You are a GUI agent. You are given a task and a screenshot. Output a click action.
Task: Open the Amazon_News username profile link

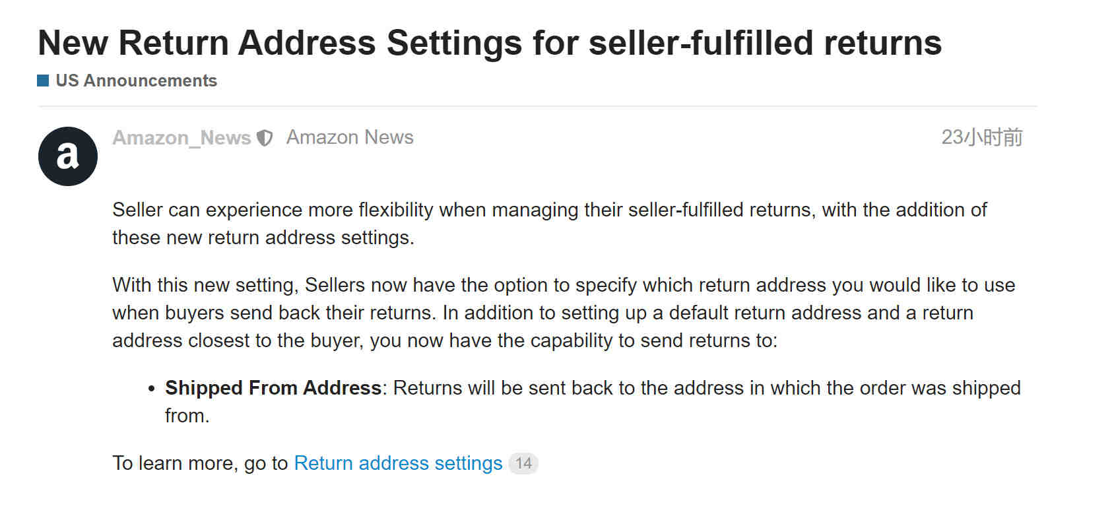pos(181,137)
